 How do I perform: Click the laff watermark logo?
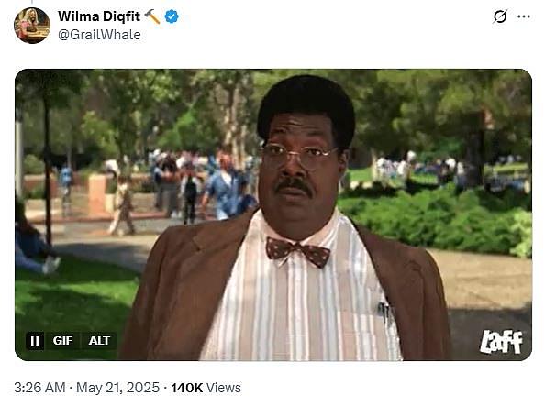coord(501,342)
